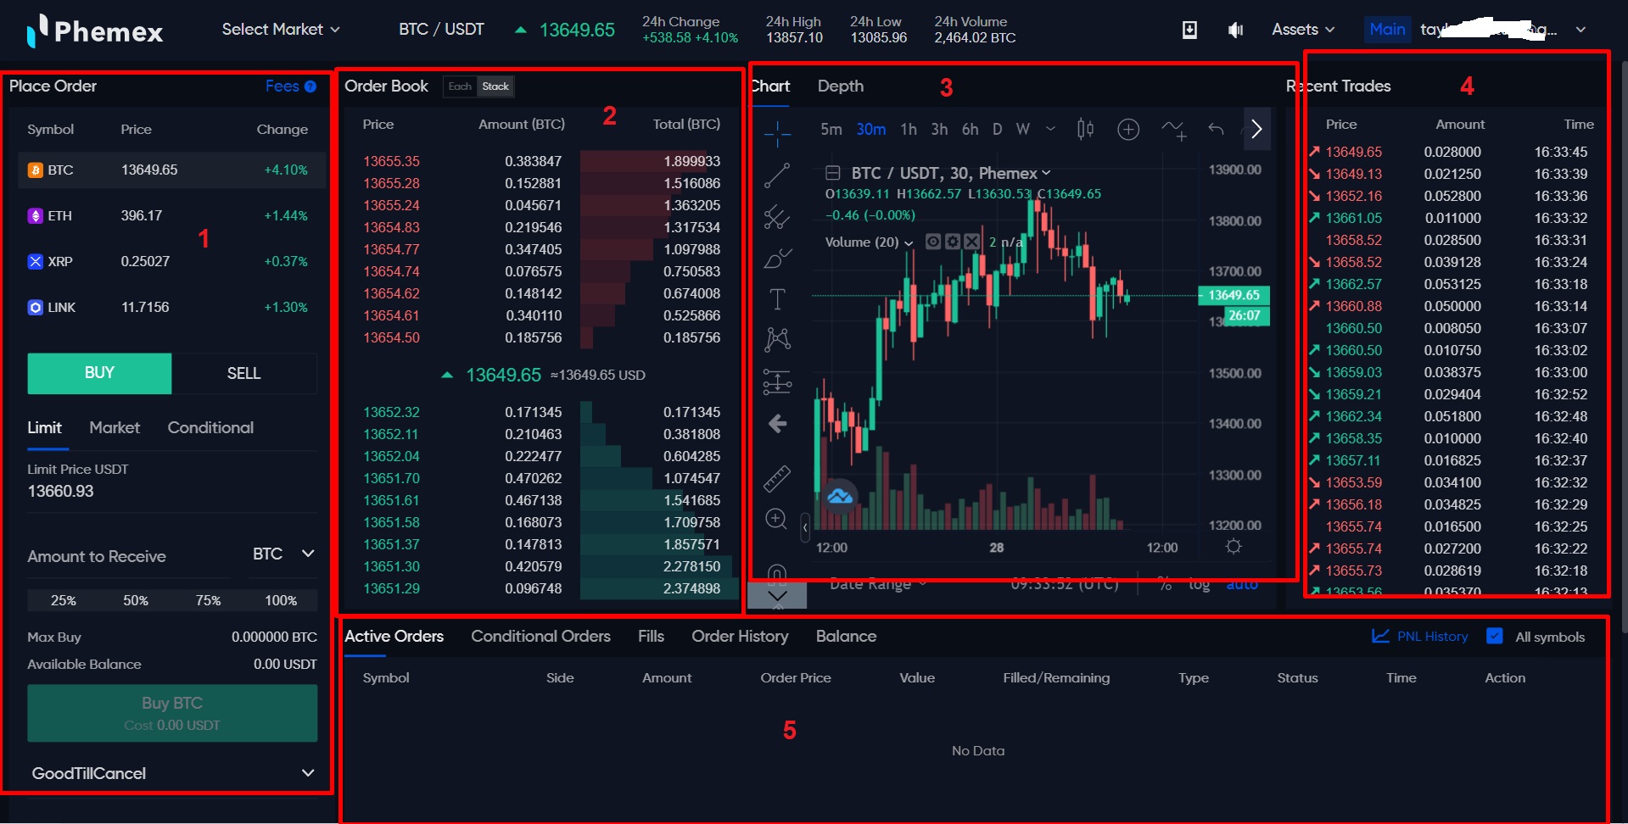Select the 1h chart timeframe

tap(909, 129)
